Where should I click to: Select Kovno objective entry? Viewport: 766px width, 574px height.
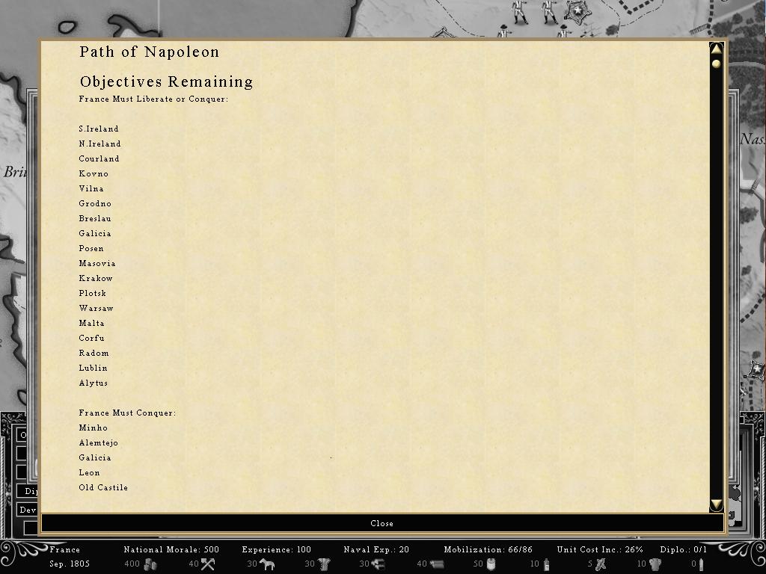pyautogui.click(x=94, y=173)
